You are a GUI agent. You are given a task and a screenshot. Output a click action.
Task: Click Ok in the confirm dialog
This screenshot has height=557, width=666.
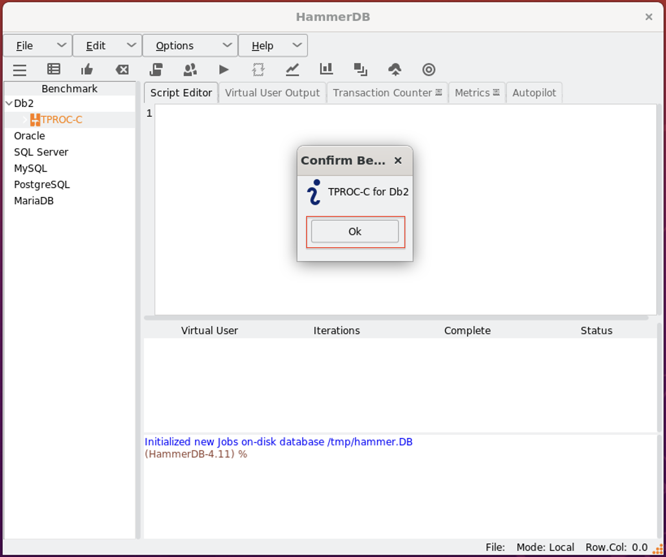coord(355,231)
